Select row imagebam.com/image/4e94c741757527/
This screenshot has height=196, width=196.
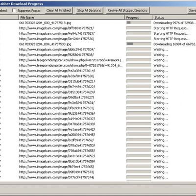[x=57, y=33]
